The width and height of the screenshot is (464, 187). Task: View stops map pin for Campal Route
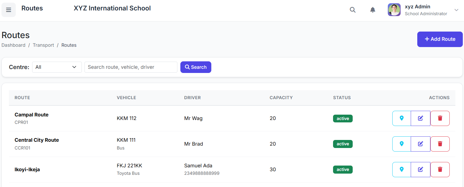401,119
